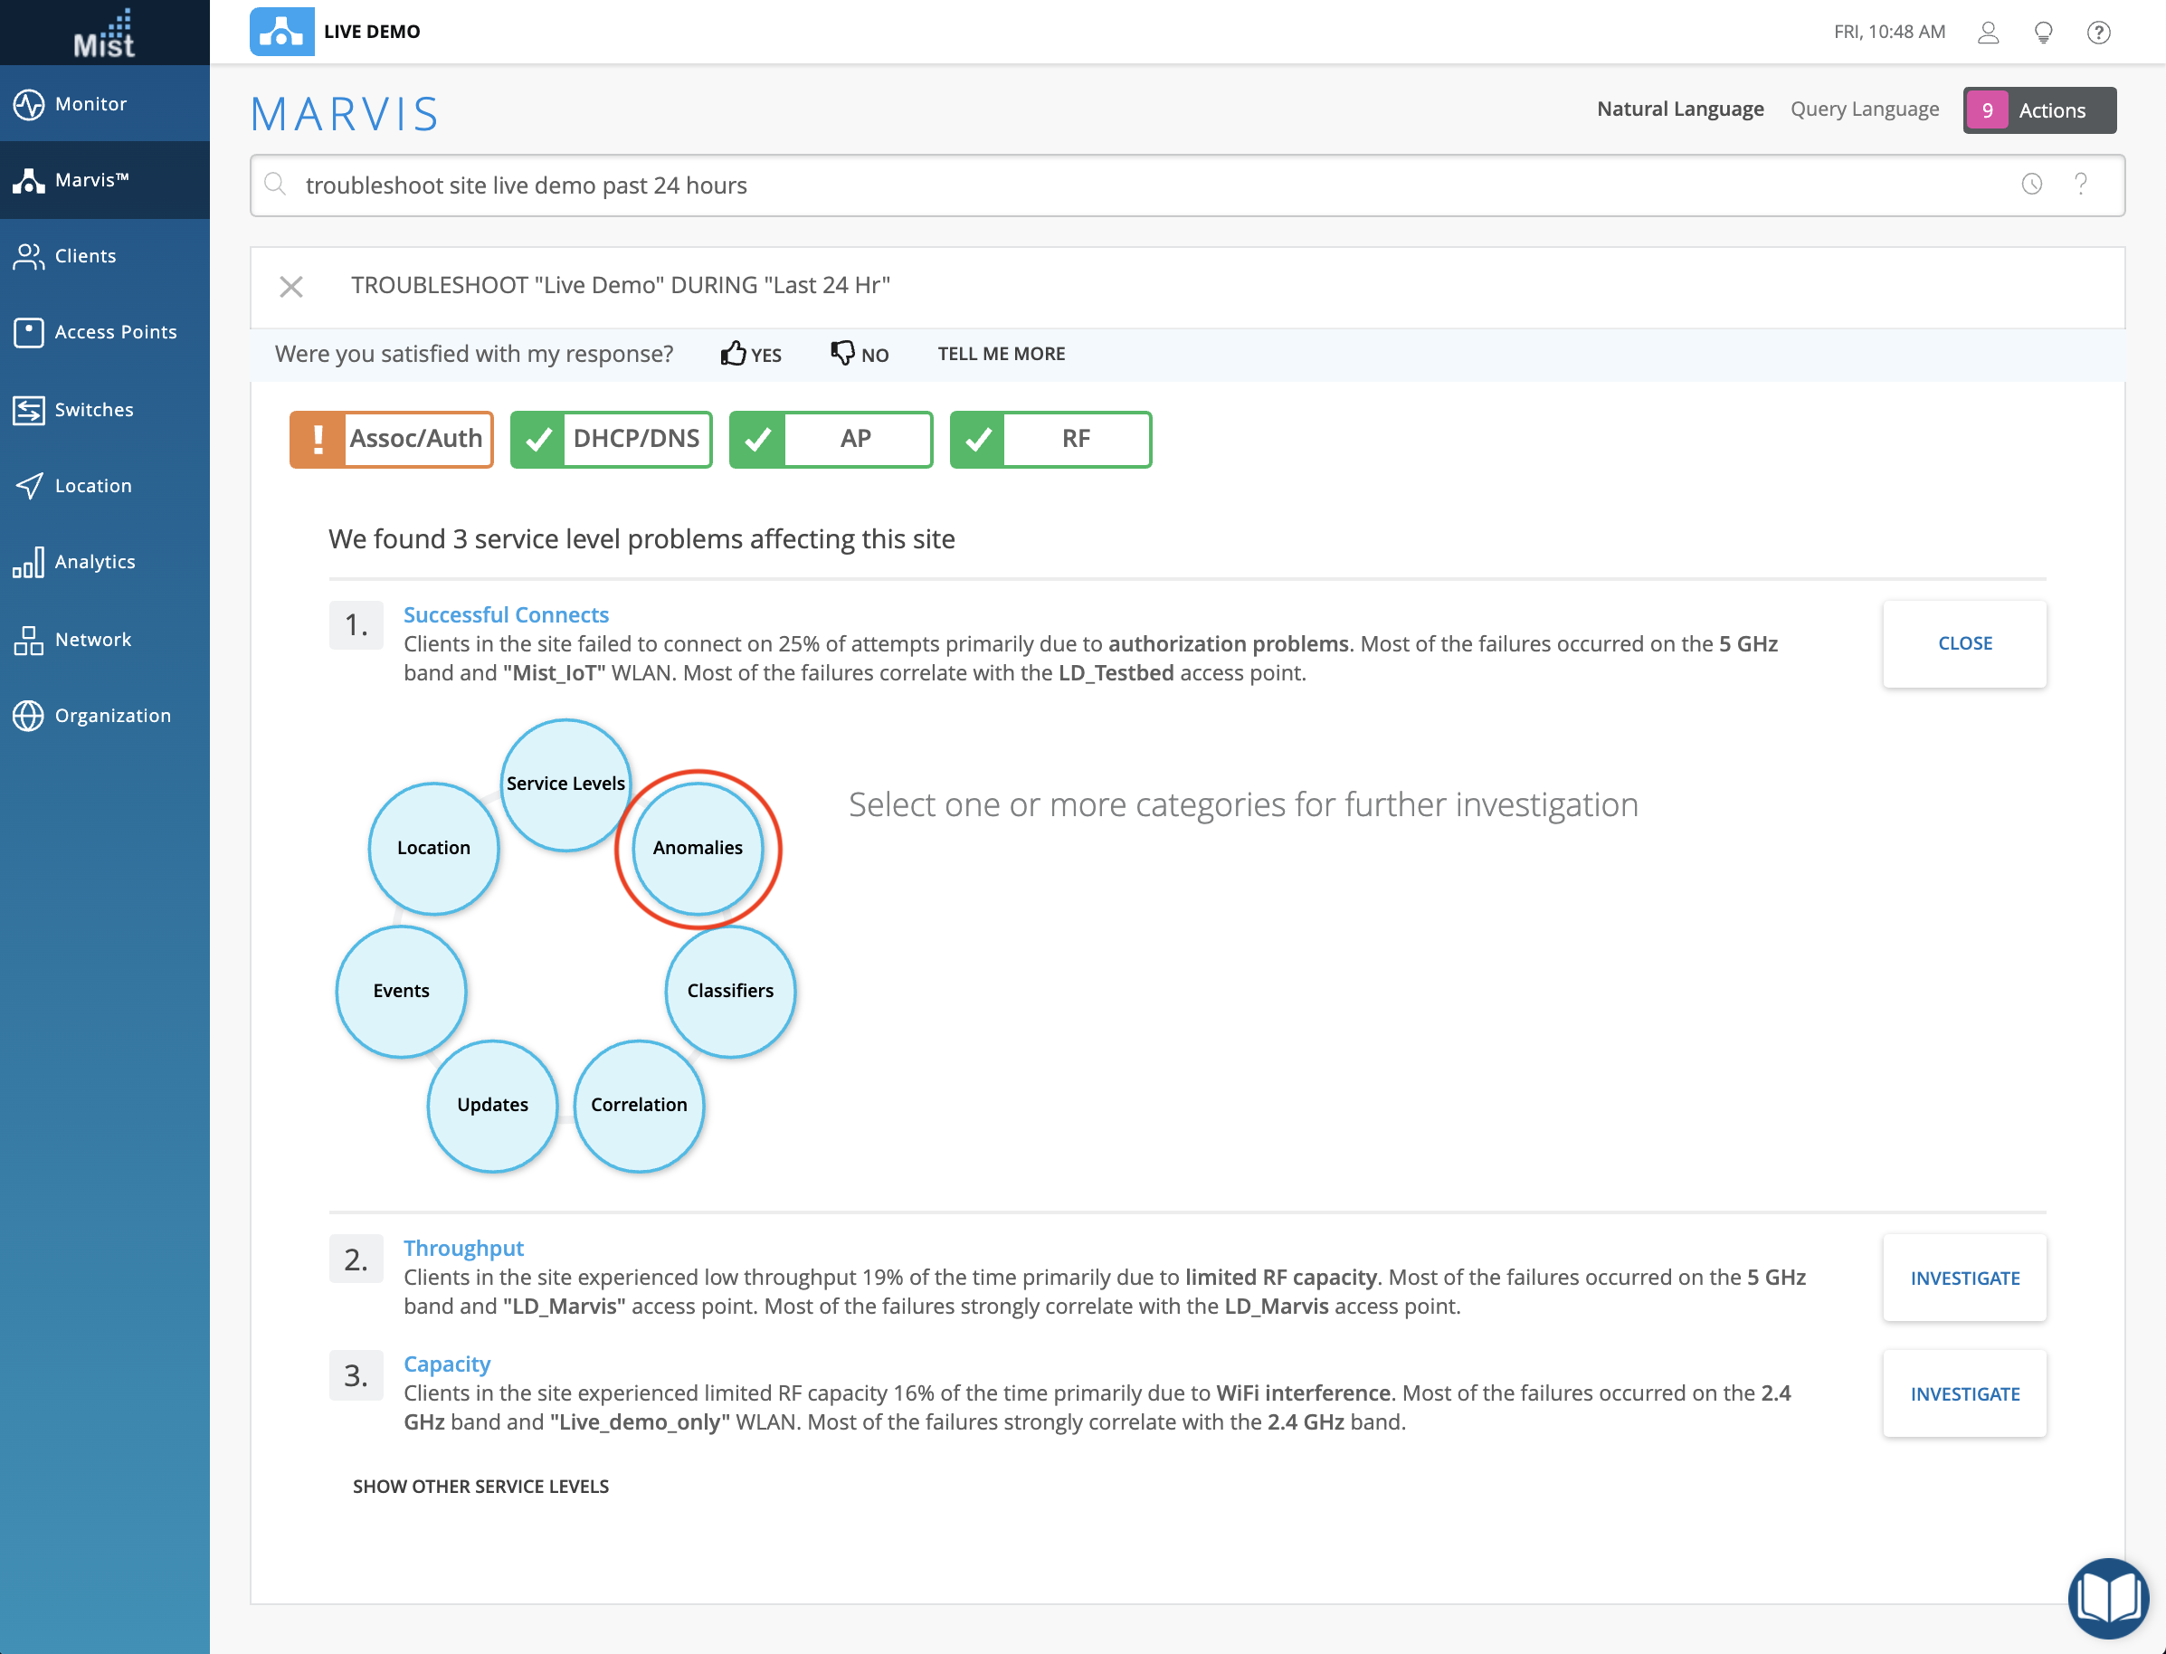The width and height of the screenshot is (2166, 1654).
Task: Switch to Query Language tab
Action: click(1864, 109)
